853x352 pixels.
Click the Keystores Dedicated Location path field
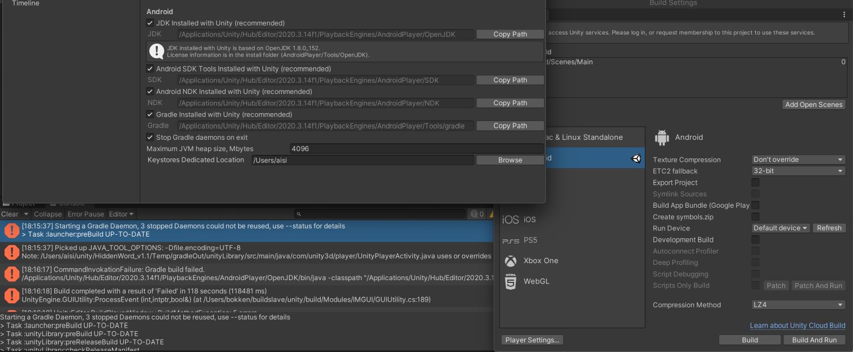pyautogui.click(x=363, y=160)
